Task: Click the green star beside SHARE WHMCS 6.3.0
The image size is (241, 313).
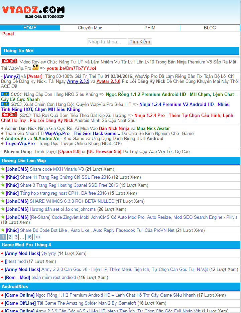Action: tap(3, 201)
